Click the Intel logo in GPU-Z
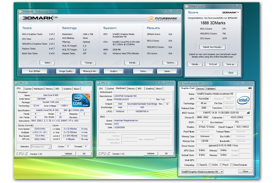This screenshot has width=275, height=183. [243, 100]
